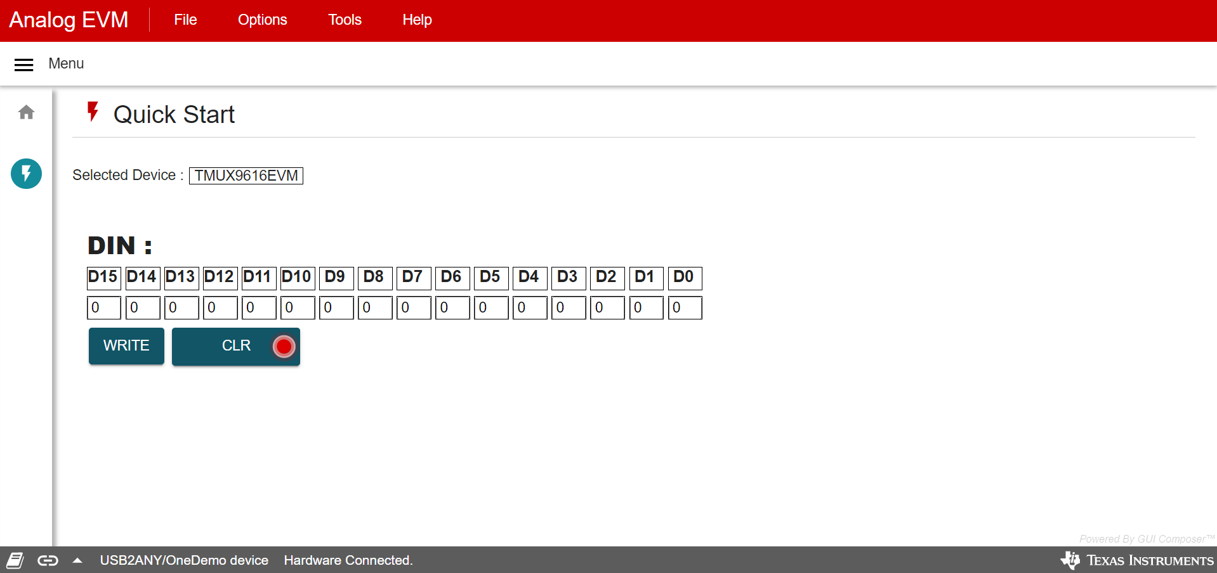The height and width of the screenshot is (573, 1217).
Task: Click the Texas Instruments logo
Action: coord(1136,560)
